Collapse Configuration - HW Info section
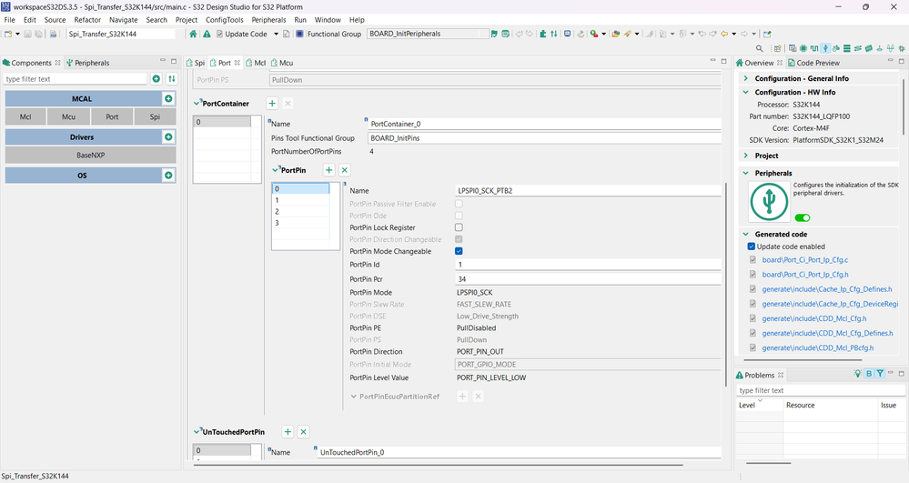The image size is (909, 483). pos(746,92)
